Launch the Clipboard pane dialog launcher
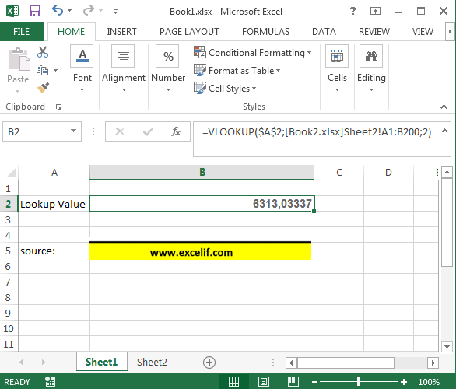The image size is (456, 389). (x=58, y=107)
